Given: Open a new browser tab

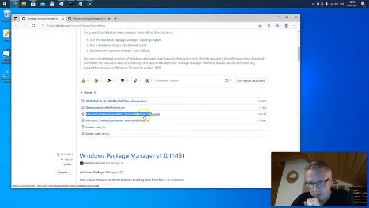Looking at the screenshot, I should 115,18.
